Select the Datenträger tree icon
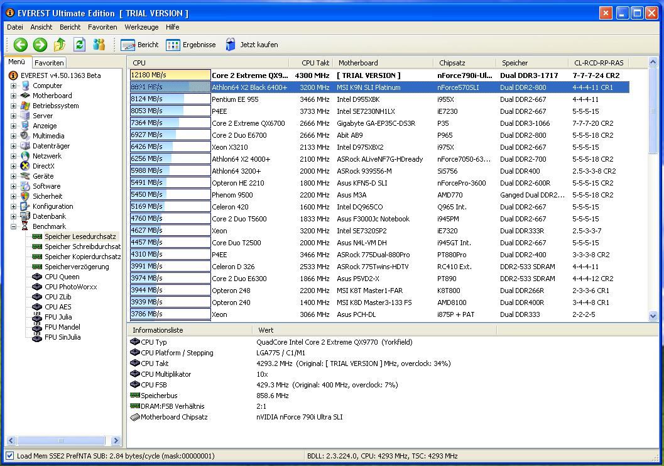The image size is (664, 466). click(25, 146)
